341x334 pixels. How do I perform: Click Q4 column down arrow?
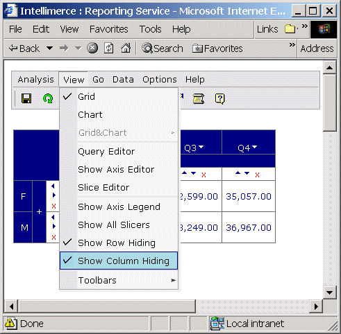(x=247, y=173)
